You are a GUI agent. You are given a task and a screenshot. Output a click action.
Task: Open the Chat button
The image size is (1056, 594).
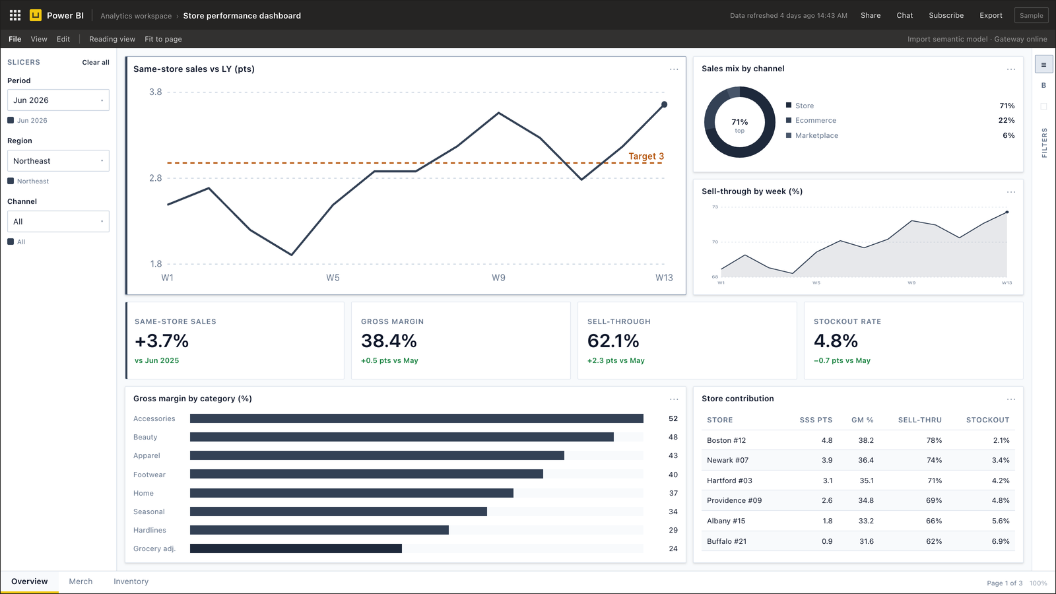(x=905, y=15)
